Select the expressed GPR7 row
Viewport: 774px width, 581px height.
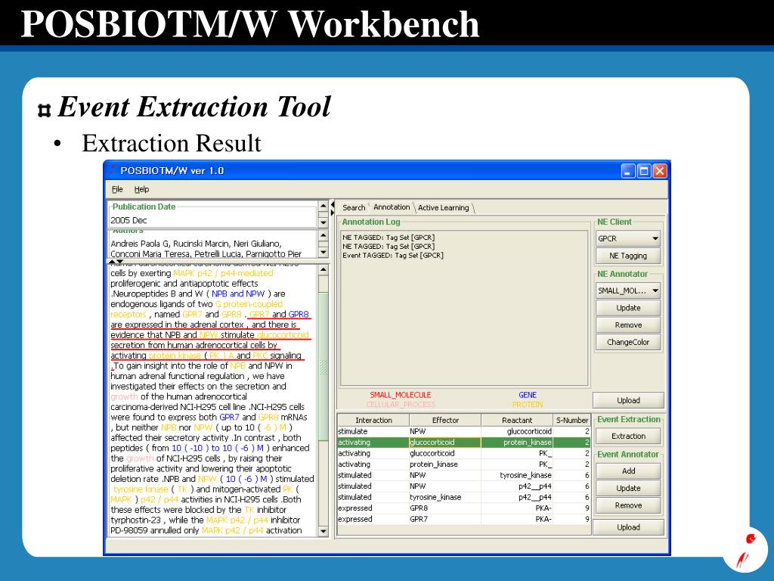coord(463,519)
